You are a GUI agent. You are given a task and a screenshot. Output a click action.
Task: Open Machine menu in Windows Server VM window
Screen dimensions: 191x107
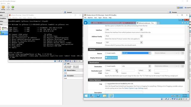point(90,18)
